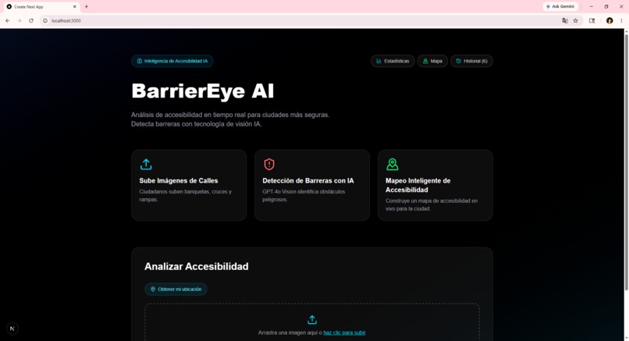Click the BarrierEye AI heading
The image size is (629, 341).
[x=203, y=91]
